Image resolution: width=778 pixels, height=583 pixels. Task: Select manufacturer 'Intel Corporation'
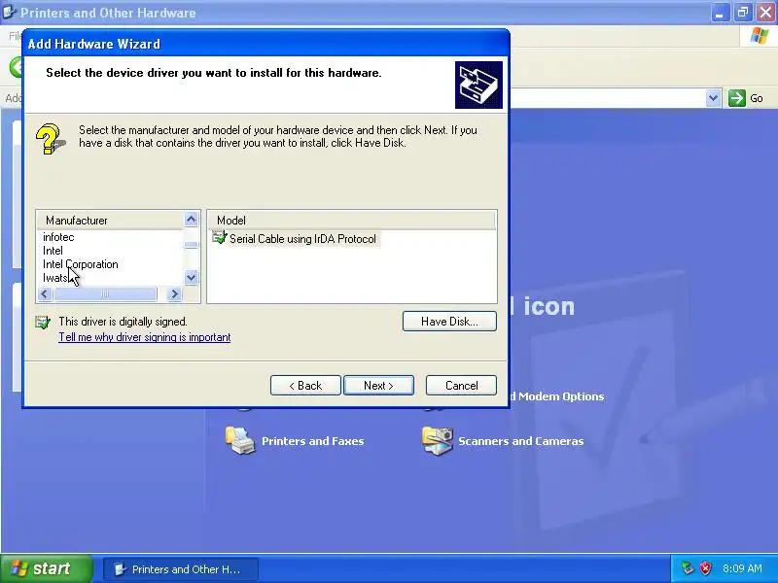click(x=81, y=264)
